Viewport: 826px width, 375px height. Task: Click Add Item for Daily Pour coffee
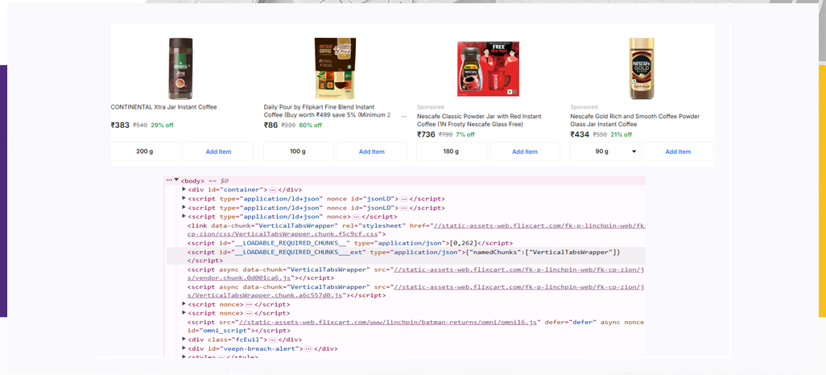(x=371, y=151)
